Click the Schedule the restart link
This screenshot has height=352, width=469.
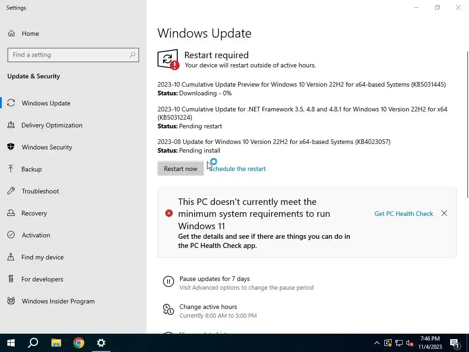(238, 169)
